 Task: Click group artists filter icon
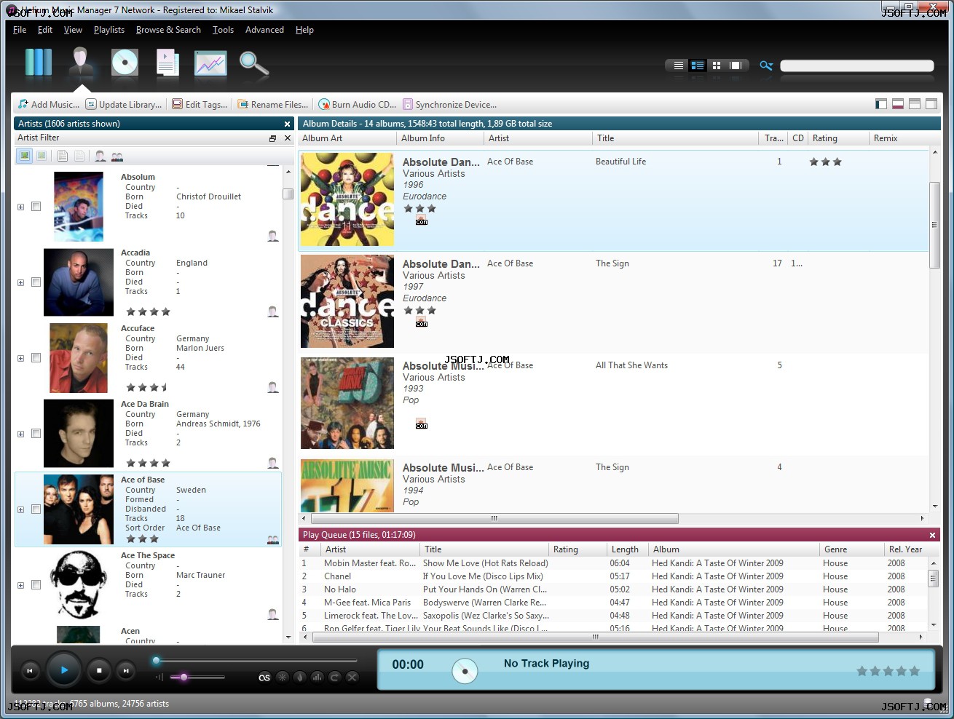pos(117,156)
